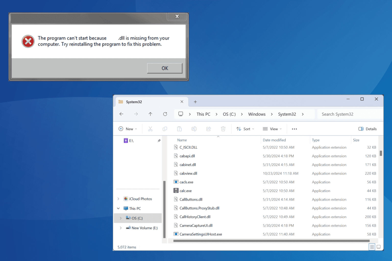The width and height of the screenshot is (392, 261).
Task: Expand New Volume (E:) tree node
Action: click(x=121, y=228)
